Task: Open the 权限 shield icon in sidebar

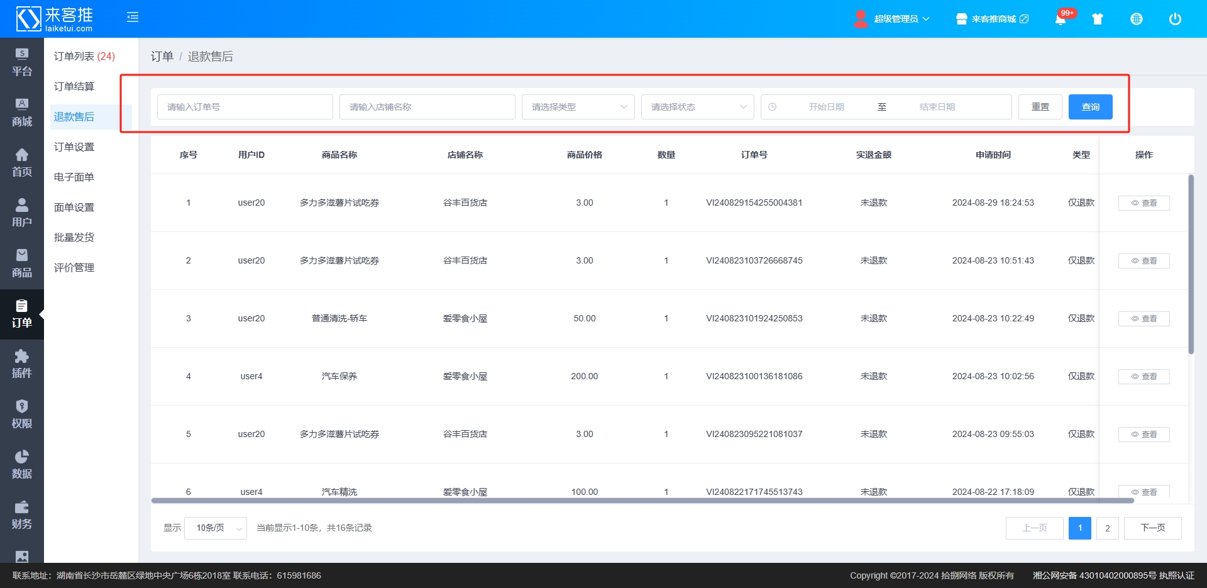Action: click(x=22, y=414)
